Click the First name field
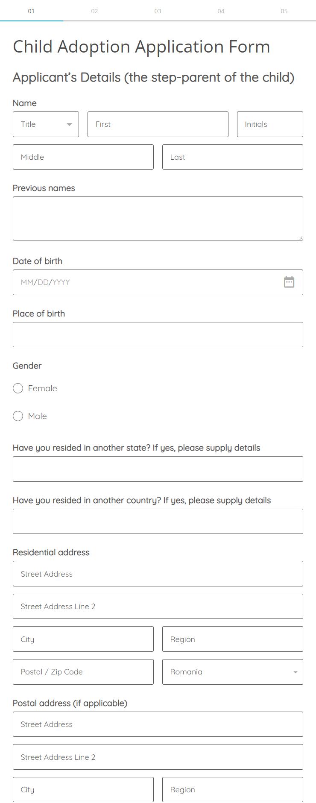The width and height of the screenshot is (316, 803). (x=158, y=124)
